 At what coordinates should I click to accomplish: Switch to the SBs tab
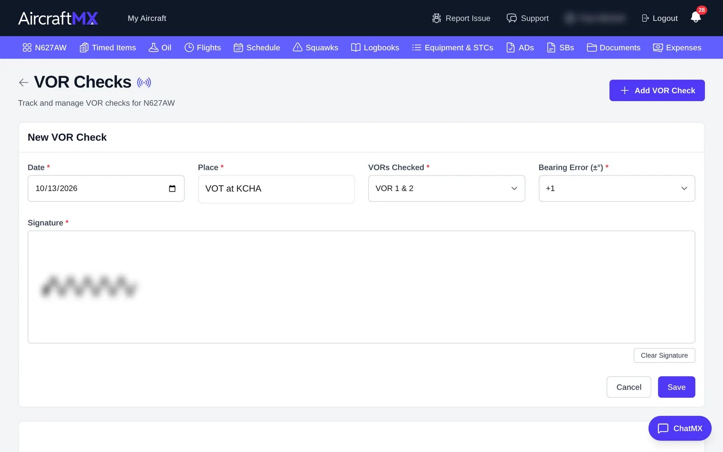click(x=560, y=47)
